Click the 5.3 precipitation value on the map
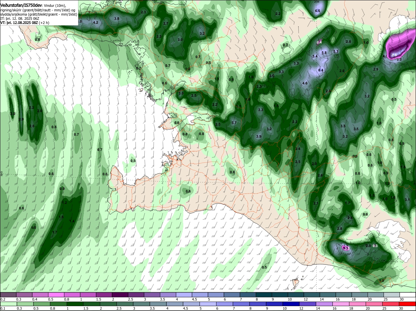Viewport: 416px width, 311px height. tap(336, 51)
